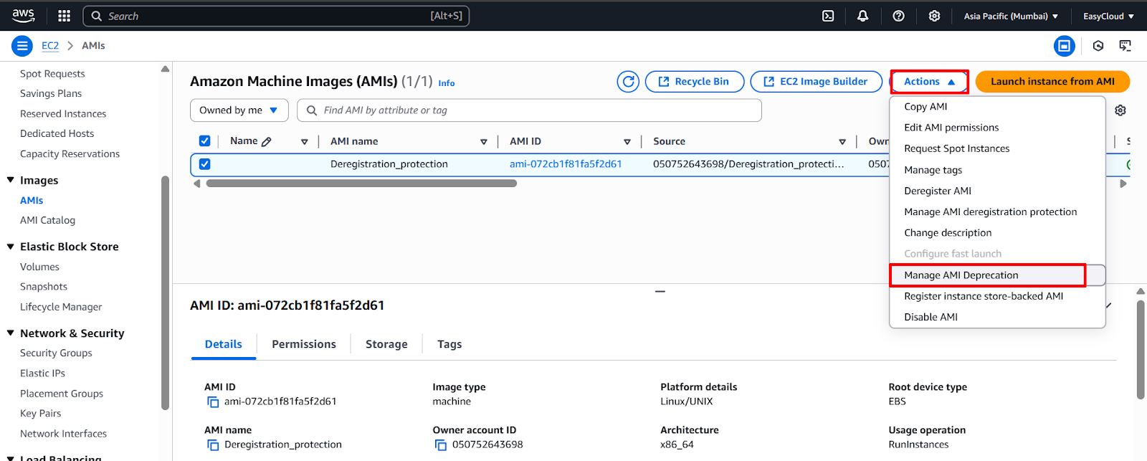The height and width of the screenshot is (461, 1147).
Task: Open Security Groups in sidebar
Action: click(x=56, y=353)
